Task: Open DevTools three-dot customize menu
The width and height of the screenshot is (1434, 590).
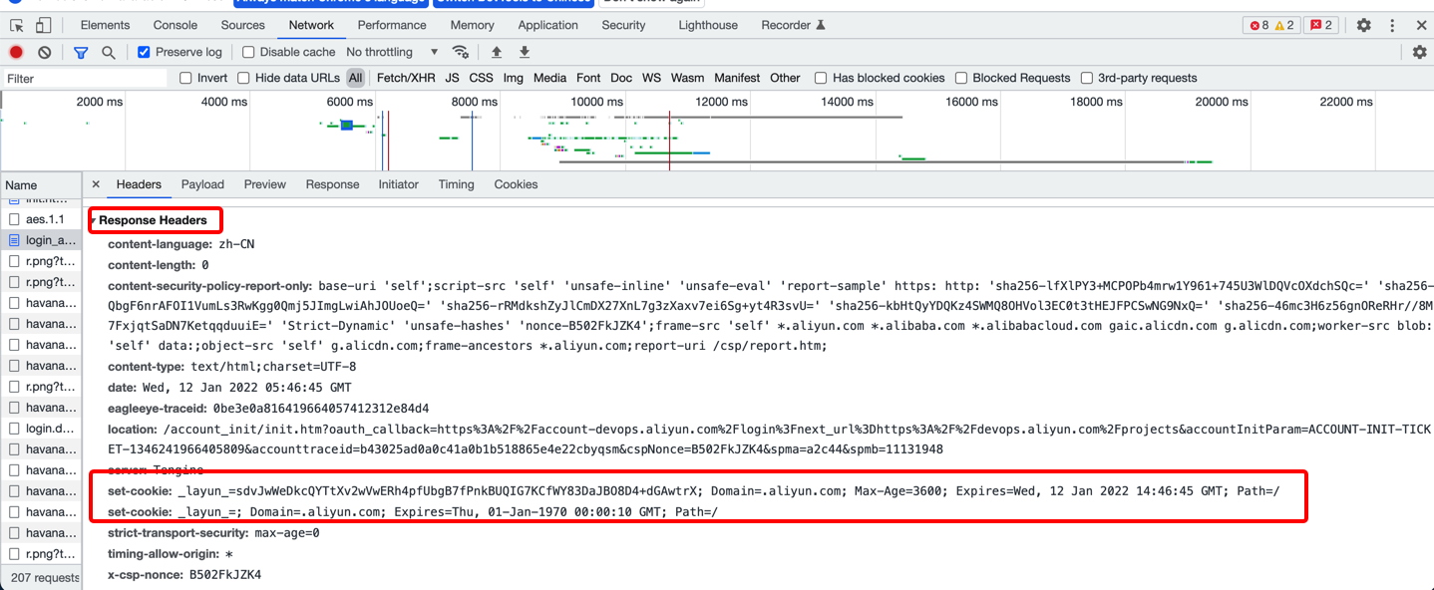Action: coord(1391,25)
